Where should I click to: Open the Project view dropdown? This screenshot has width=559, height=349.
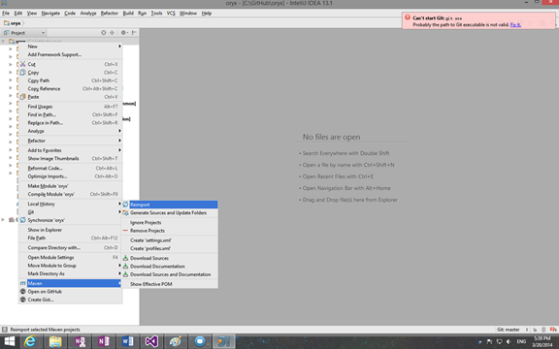point(24,33)
